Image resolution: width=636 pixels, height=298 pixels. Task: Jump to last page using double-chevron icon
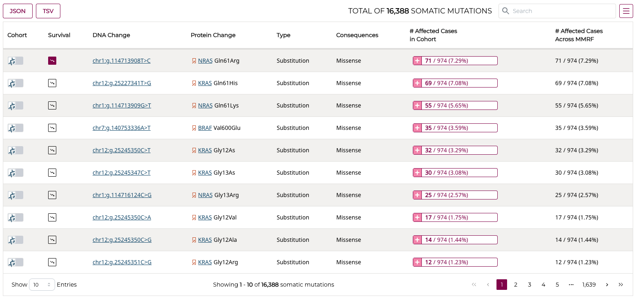click(621, 285)
